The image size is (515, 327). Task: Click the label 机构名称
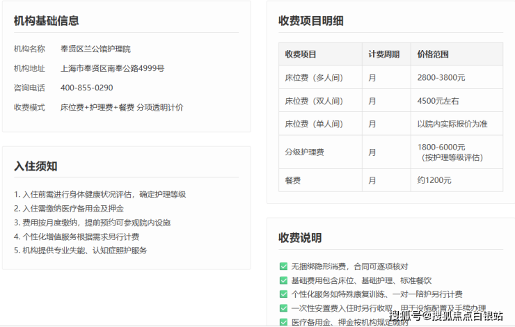pyautogui.click(x=29, y=49)
